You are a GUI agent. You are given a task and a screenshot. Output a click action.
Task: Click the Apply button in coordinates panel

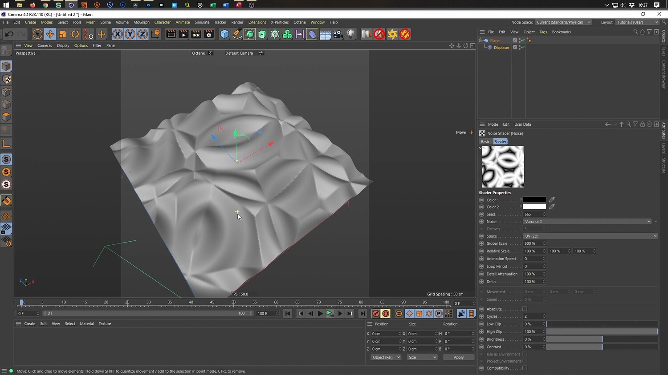click(458, 357)
